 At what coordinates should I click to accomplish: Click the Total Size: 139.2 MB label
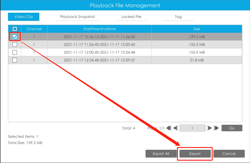[25, 143]
